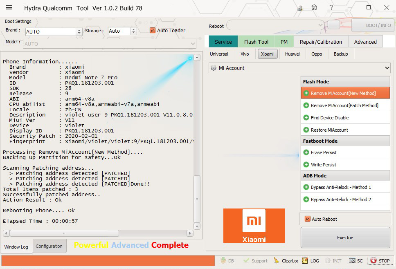Image resolution: width=396 pixels, height=269 pixels.
Task: Click the Exectue button
Action: (345, 238)
